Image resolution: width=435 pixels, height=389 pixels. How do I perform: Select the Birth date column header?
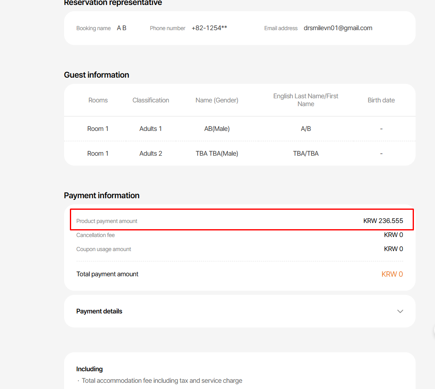click(381, 100)
